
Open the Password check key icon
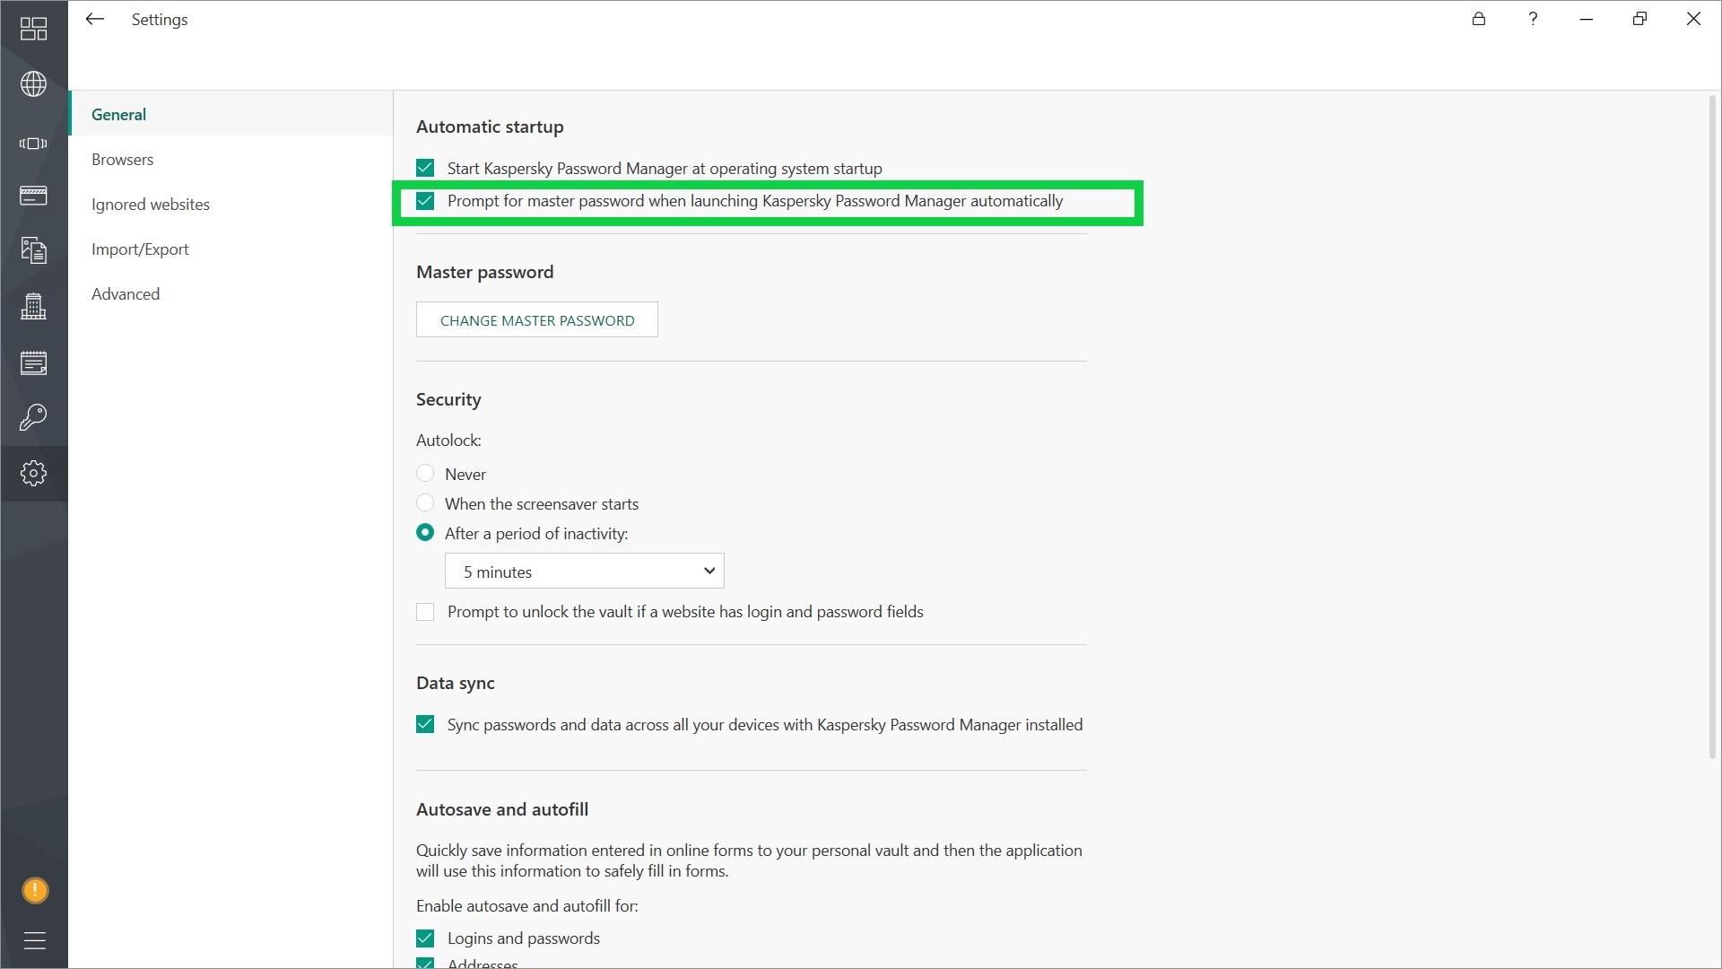click(x=33, y=417)
